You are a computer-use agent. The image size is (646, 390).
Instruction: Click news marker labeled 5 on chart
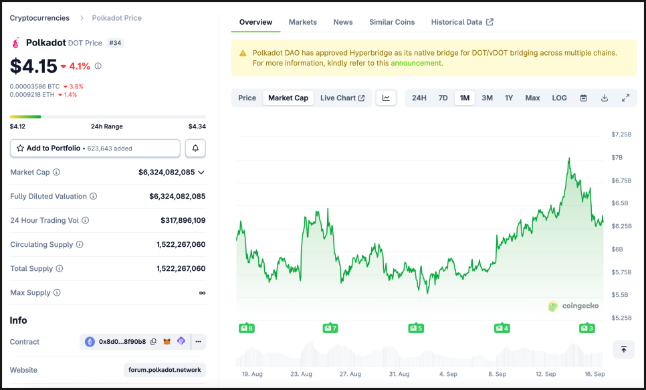coord(416,328)
